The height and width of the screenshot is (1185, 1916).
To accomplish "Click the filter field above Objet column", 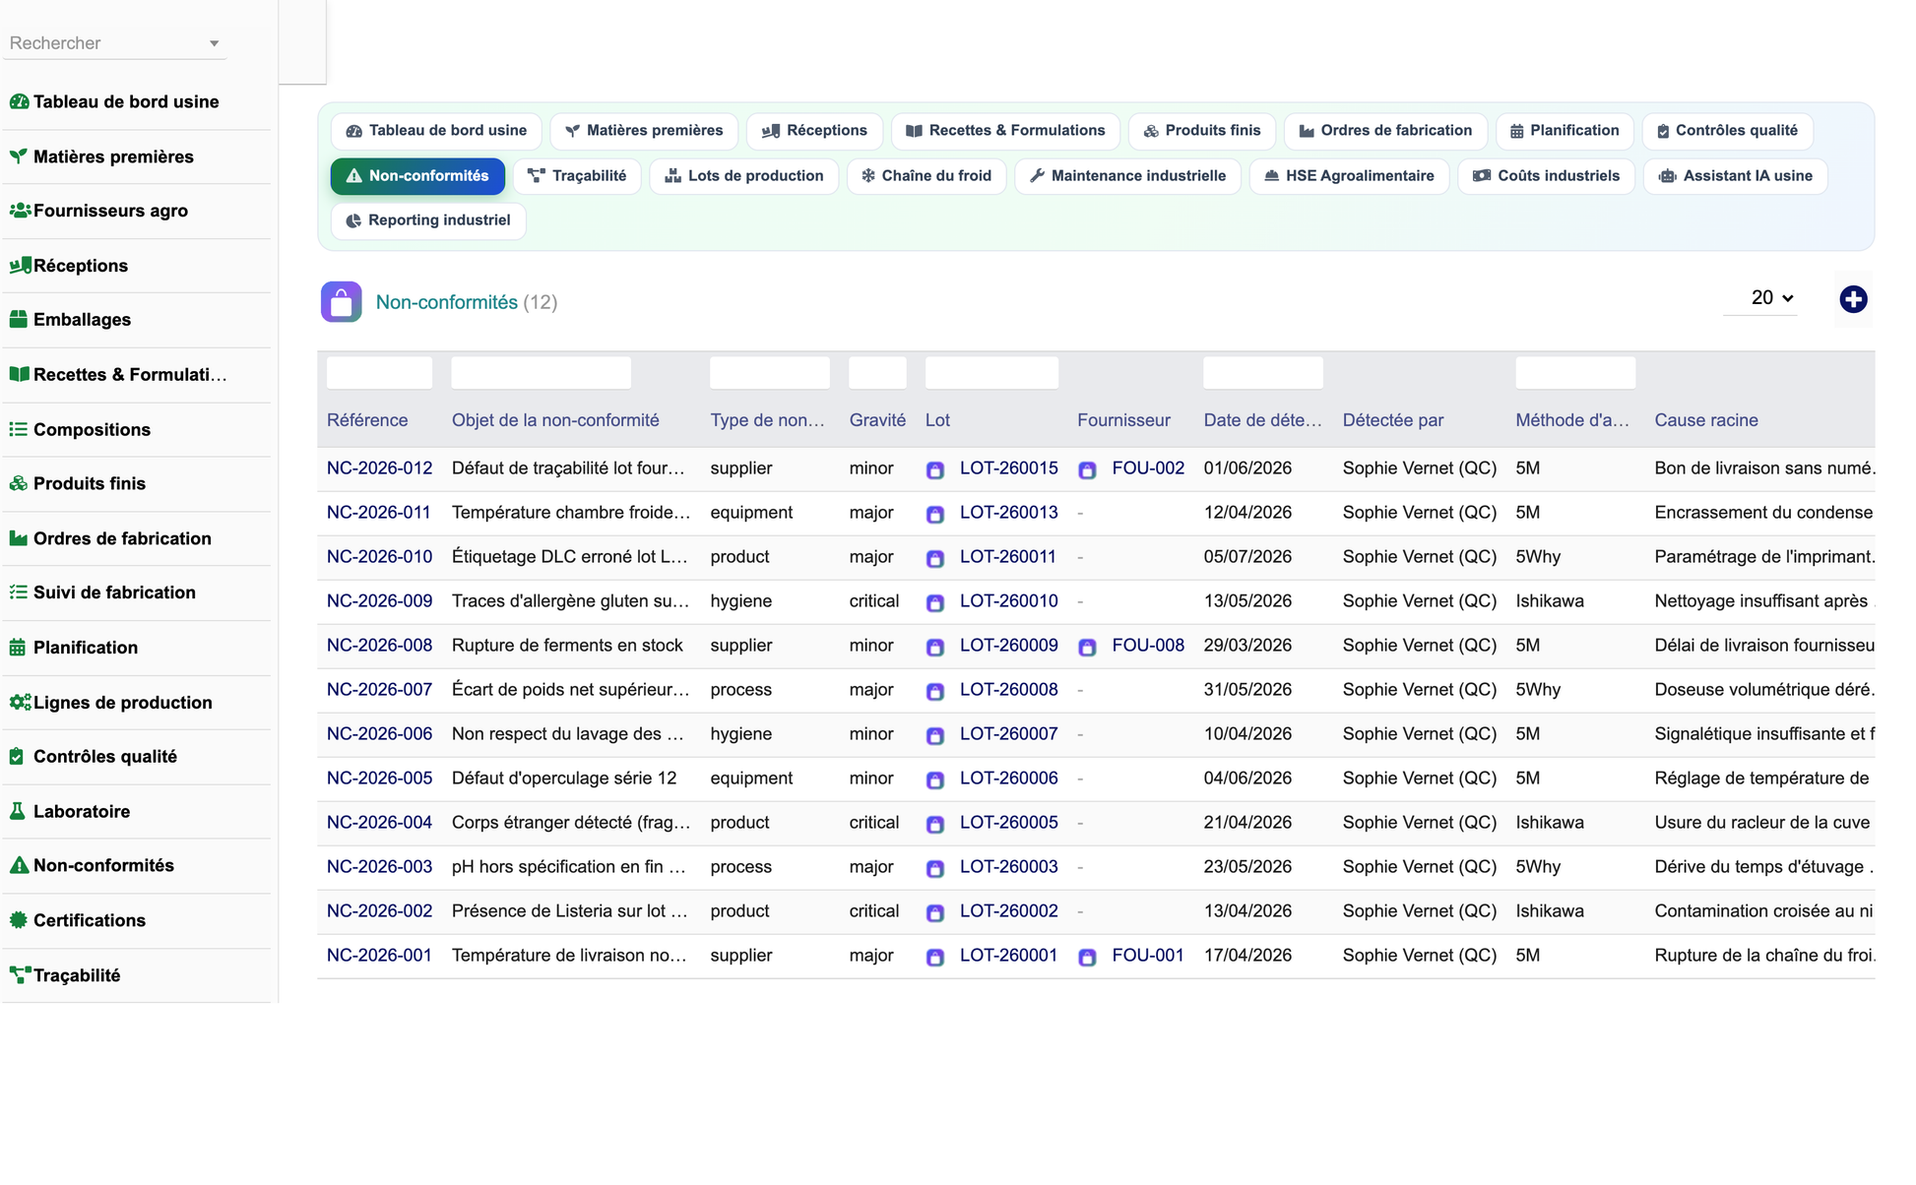I will click(541, 373).
